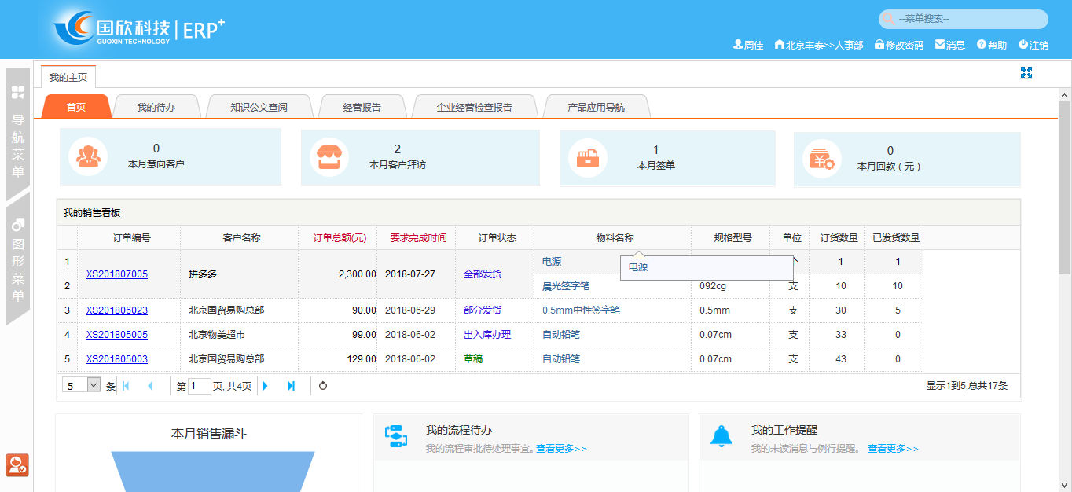This screenshot has width=1072, height=492.
Task: Click the 本月客户拜访 shop icon
Action: (329, 157)
